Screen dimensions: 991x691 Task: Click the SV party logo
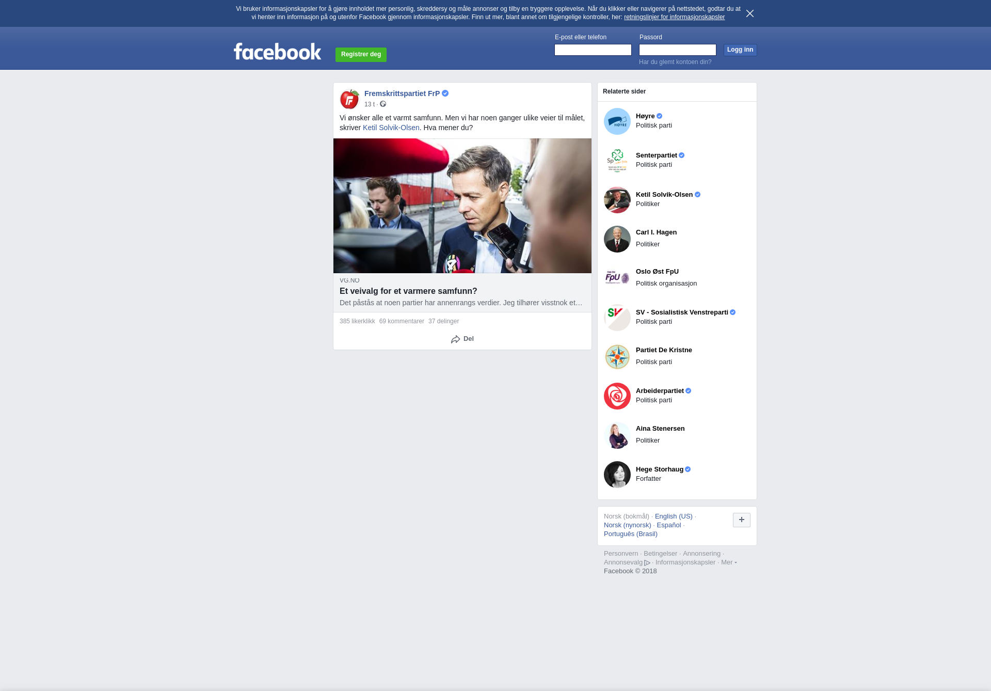[617, 318]
